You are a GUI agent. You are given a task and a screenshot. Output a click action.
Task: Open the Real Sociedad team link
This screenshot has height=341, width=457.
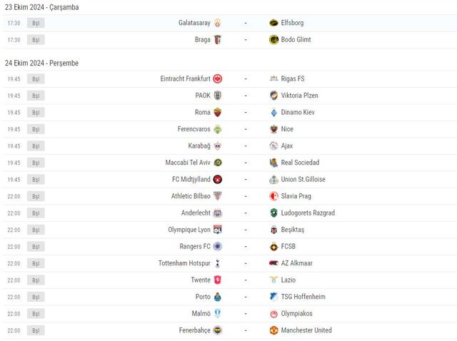[300, 163]
